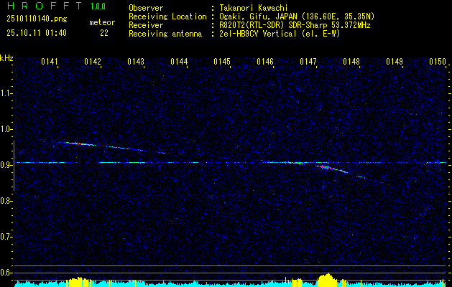This screenshot has height=287, width=452.
Task: Click the 0141 time marker
Action: [x=50, y=62]
